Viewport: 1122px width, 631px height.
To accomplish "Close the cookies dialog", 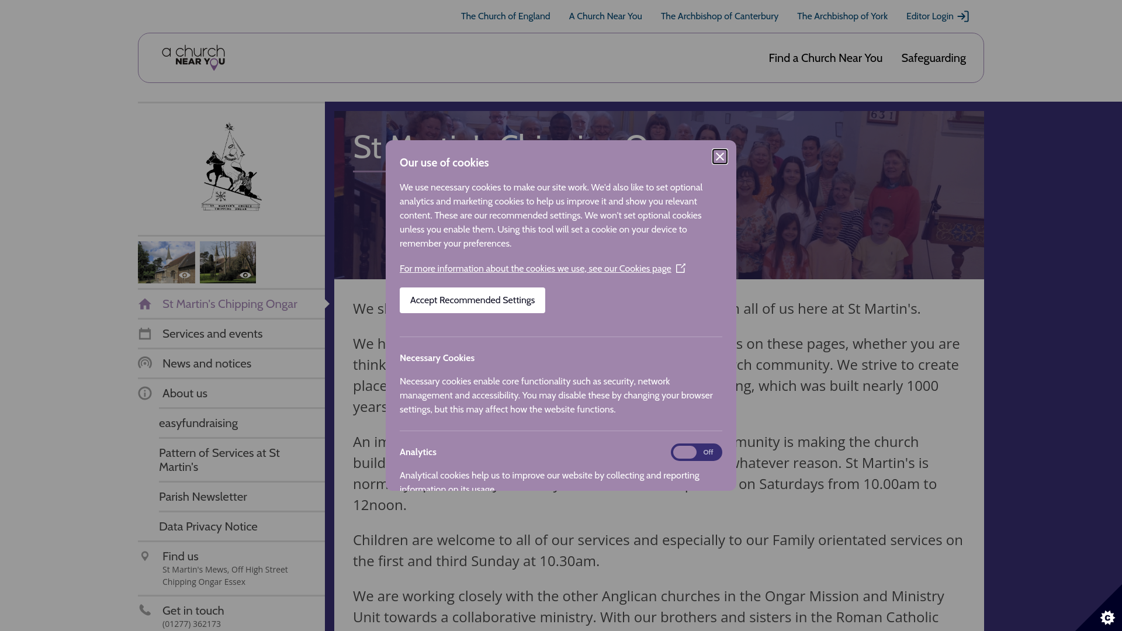I will coord(719,157).
